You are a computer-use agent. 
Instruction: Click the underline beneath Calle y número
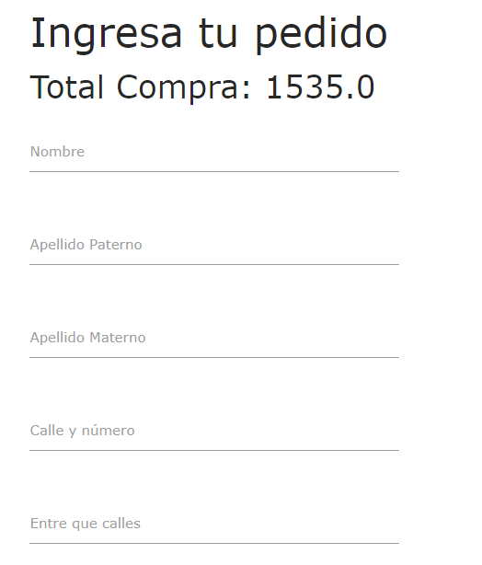(214, 451)
